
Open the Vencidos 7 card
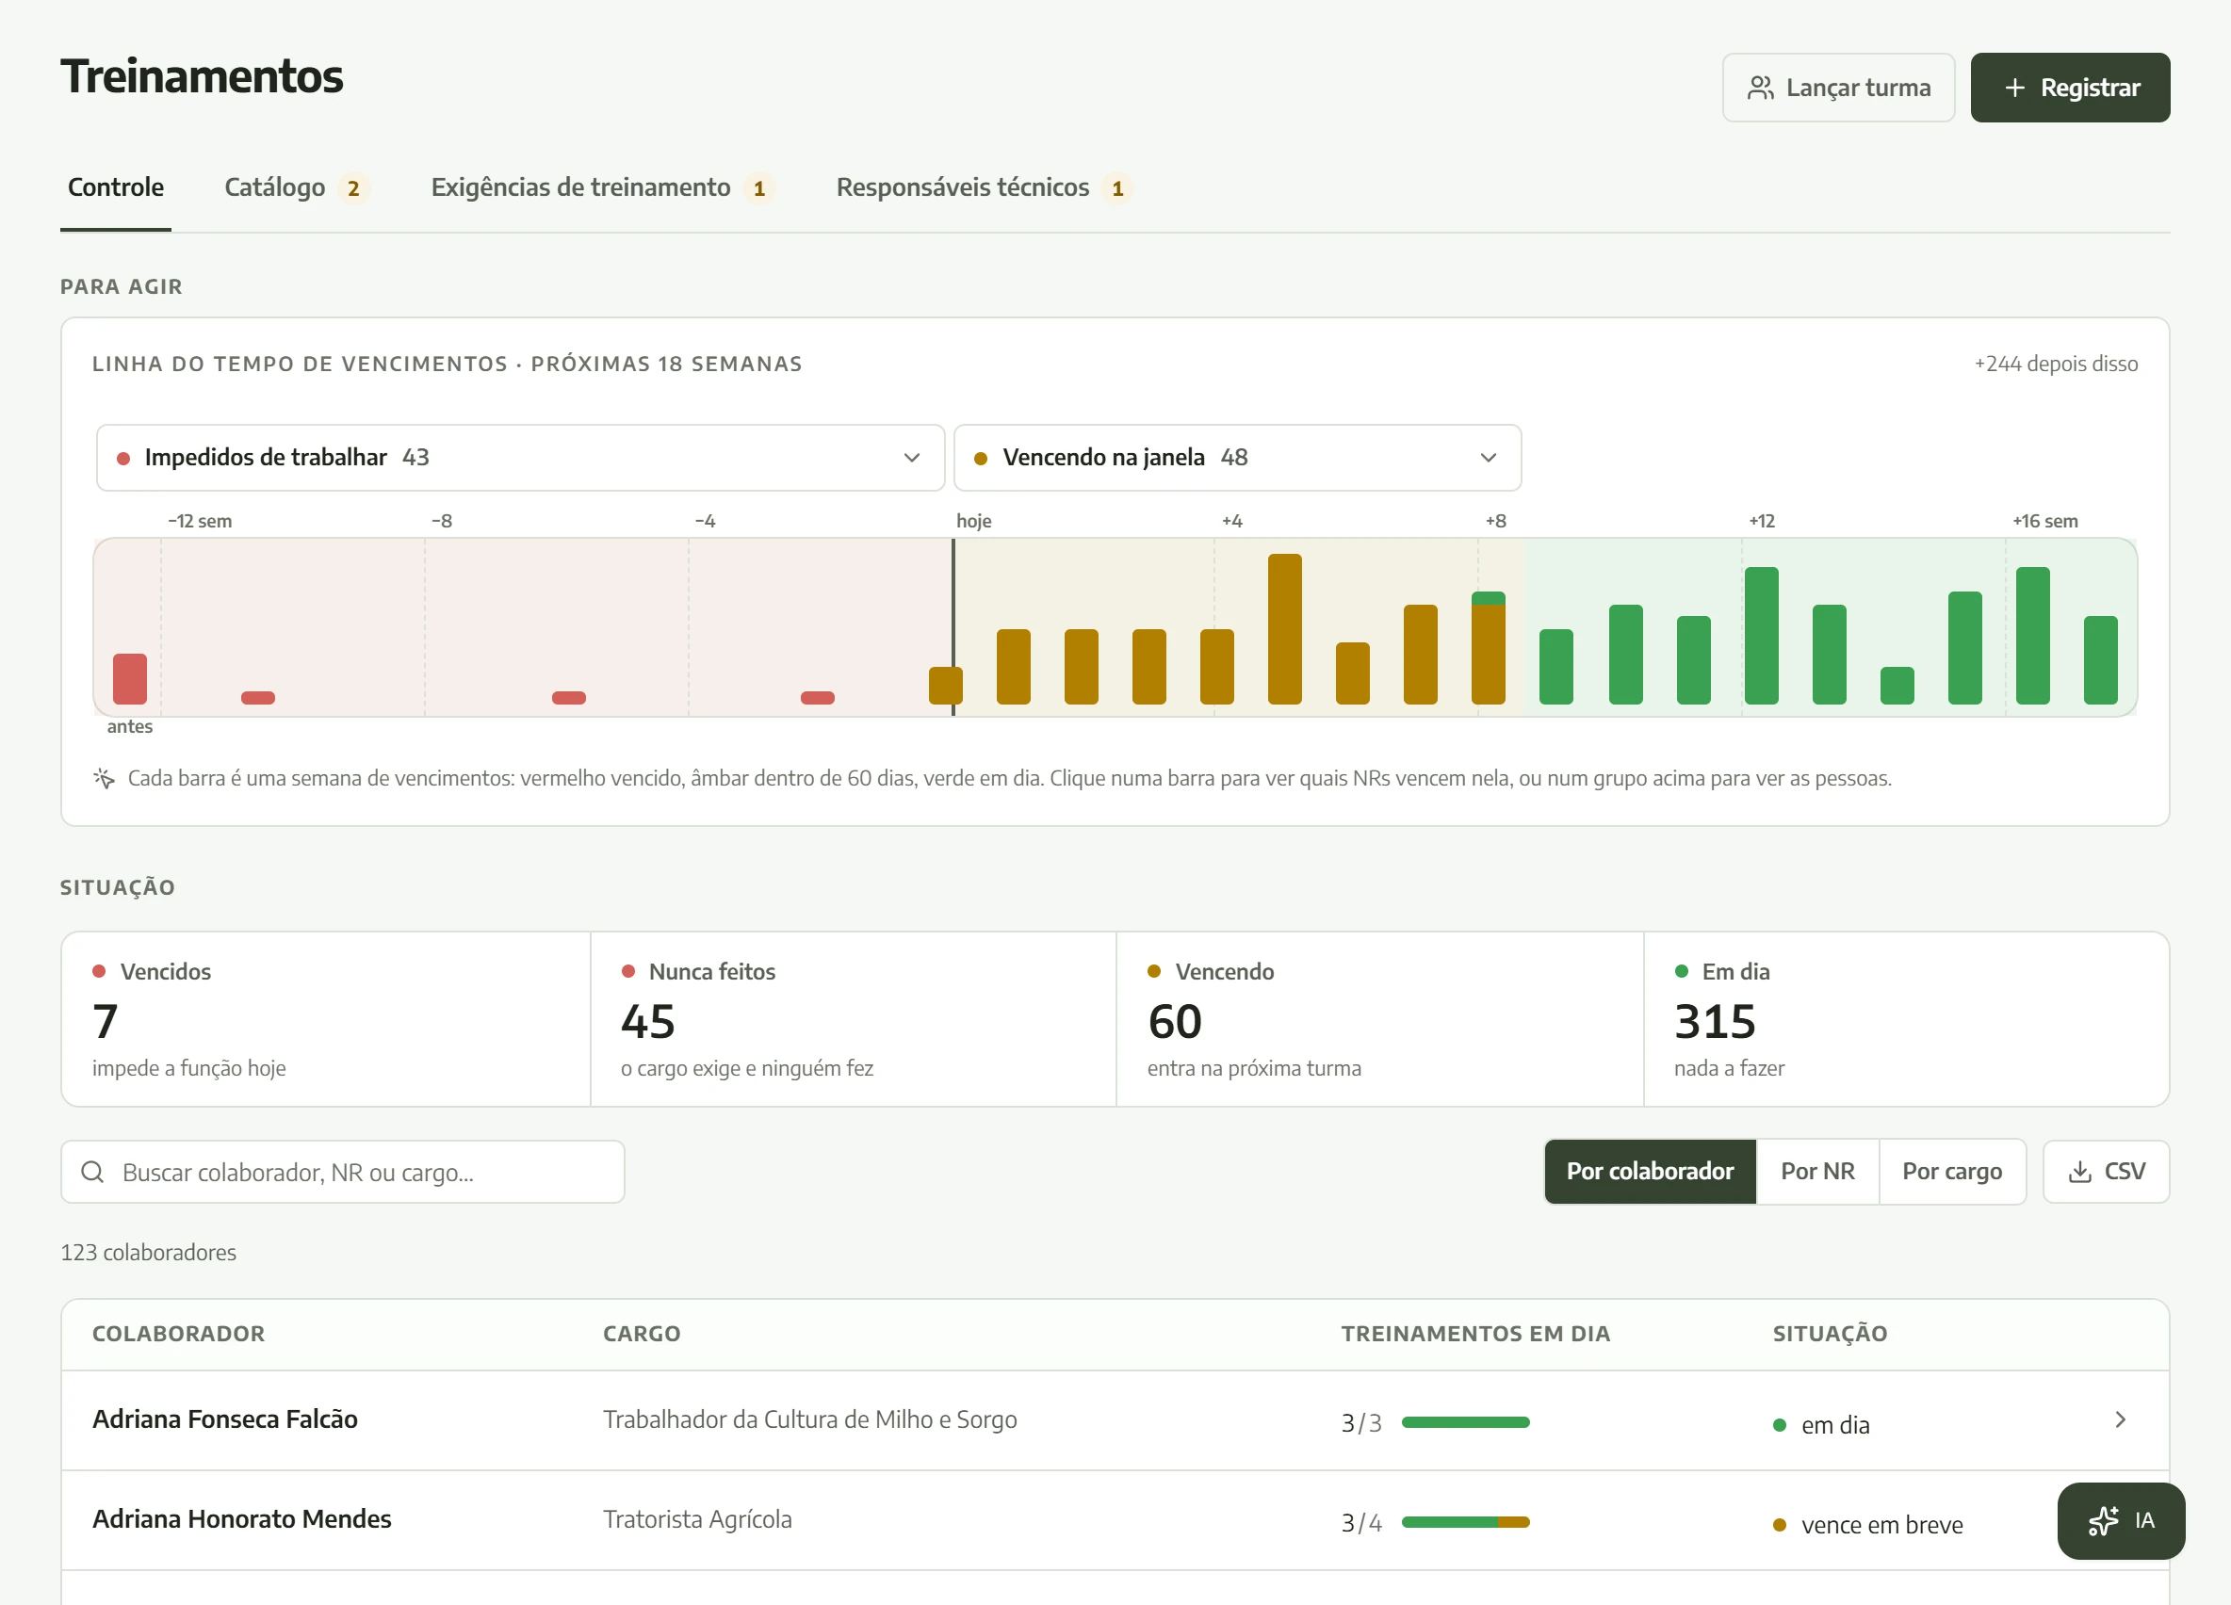click(x=326, y=1019)
